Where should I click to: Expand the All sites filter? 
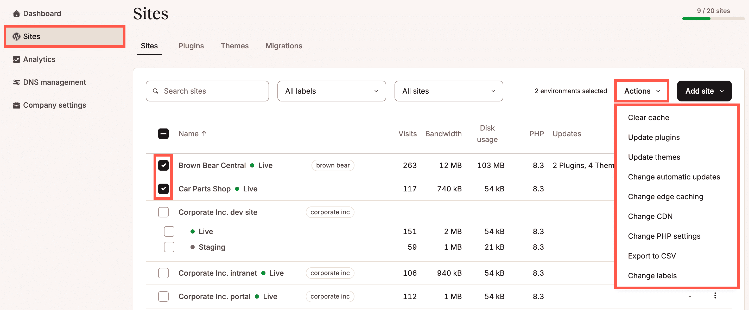tap(448, 91)
